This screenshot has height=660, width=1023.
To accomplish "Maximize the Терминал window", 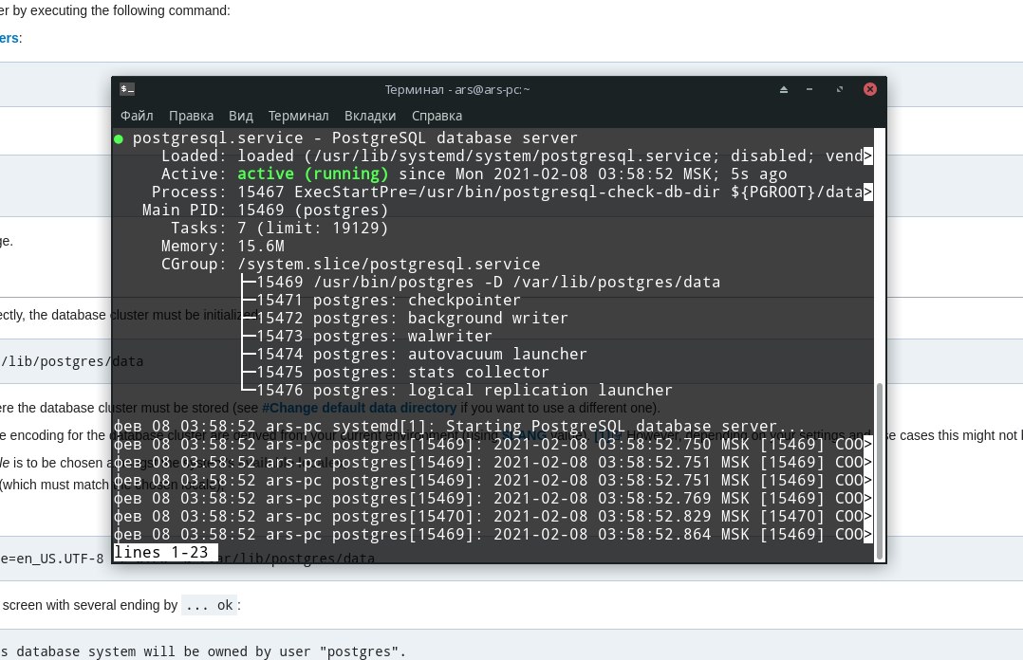I will (840, 89).
